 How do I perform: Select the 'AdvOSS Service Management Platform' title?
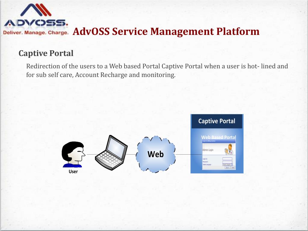coord(166,31)
